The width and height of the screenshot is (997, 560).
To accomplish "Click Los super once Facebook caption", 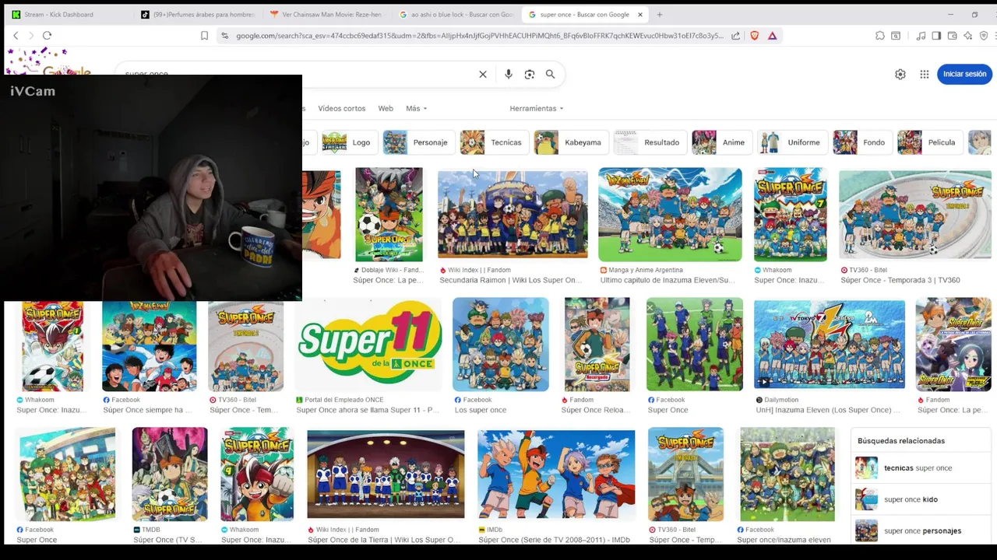I will coord(481,410).
